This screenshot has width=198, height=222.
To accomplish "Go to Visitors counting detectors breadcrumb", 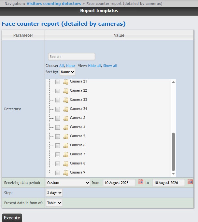I will point(54,4).
